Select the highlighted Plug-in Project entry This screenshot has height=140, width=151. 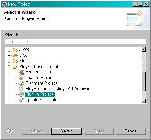(40, 94)
